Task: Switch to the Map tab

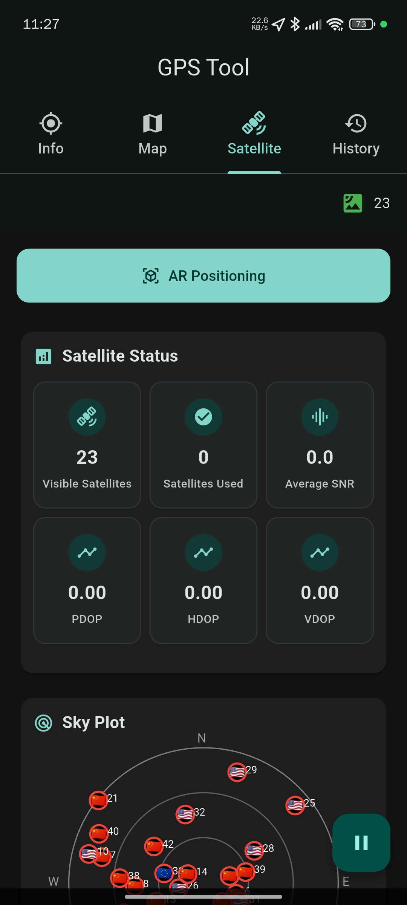Action: [153, 134]
